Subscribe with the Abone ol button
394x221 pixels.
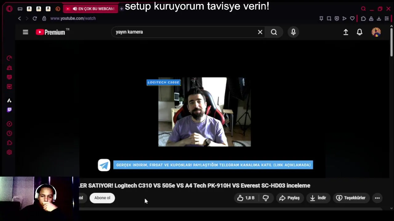click(x=102, y=198)
